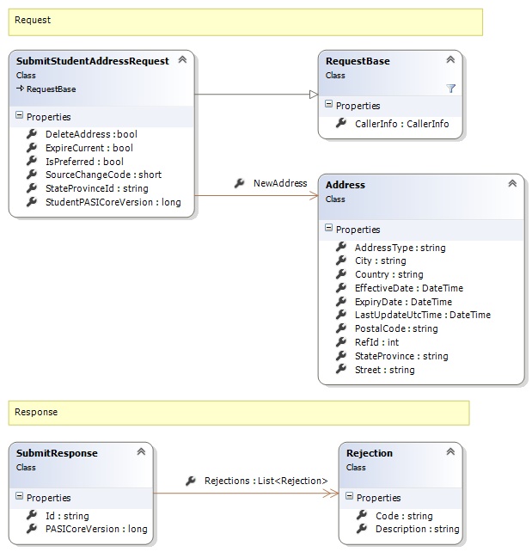Collapse the Rejection class chevron
532x552 pixels.
[x=450, y=452]
